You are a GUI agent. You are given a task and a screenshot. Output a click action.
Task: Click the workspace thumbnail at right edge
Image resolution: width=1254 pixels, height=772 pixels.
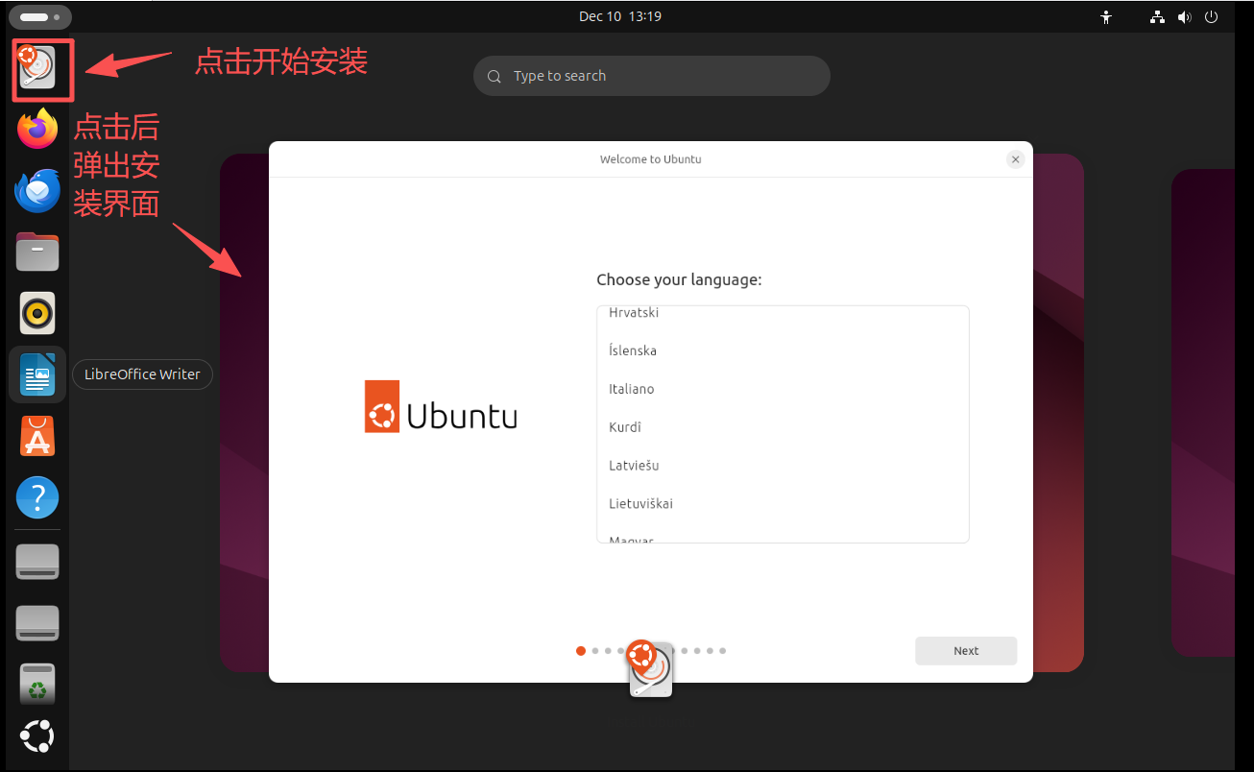pyautogui.click(x=1202, y=413)
